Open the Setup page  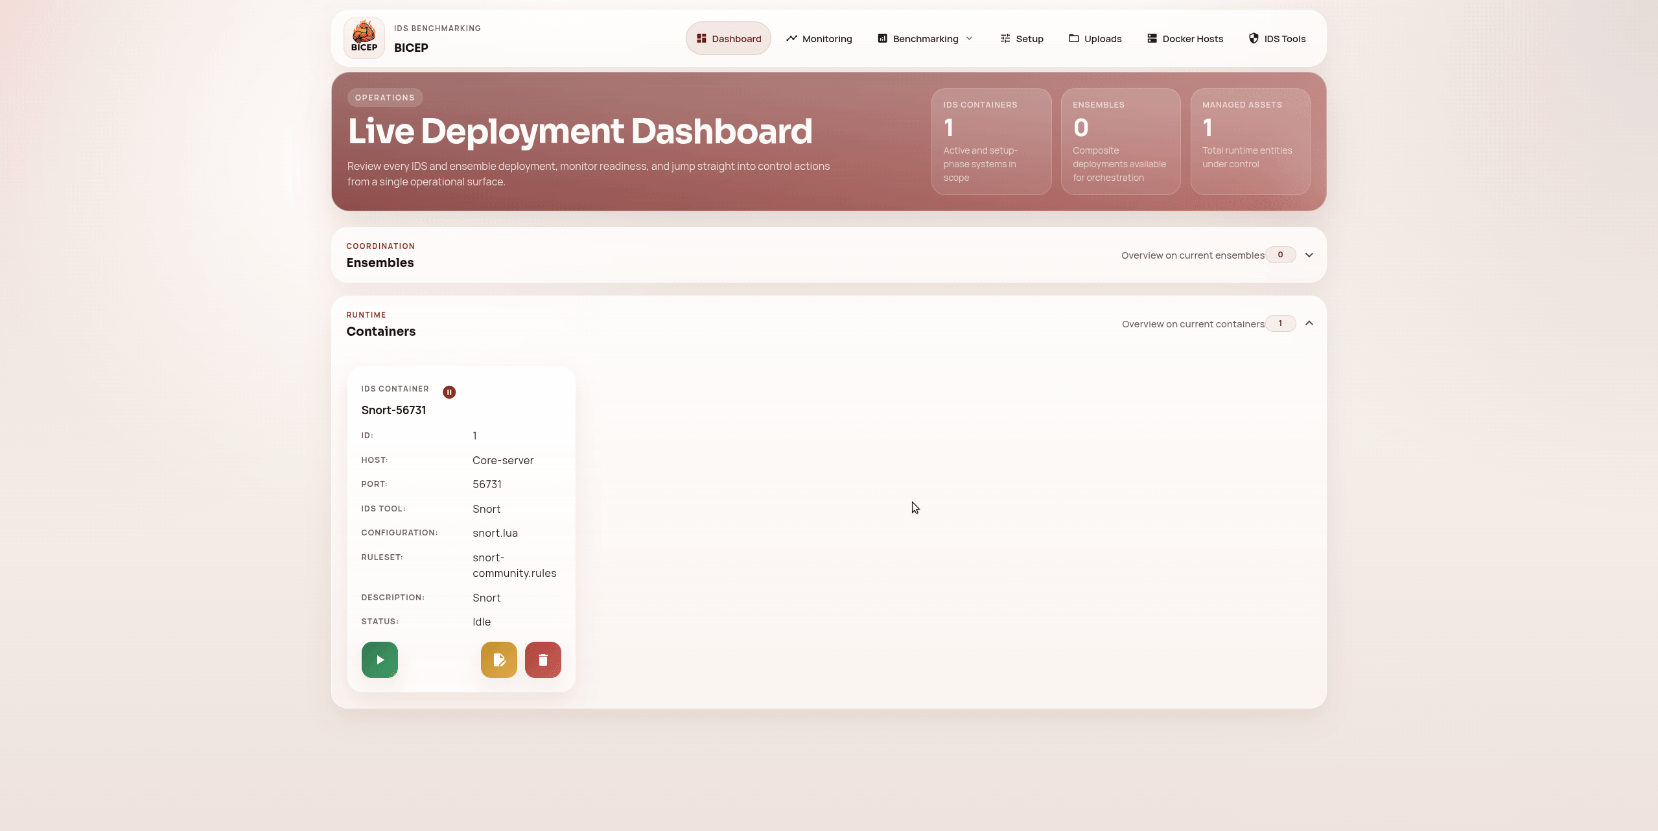point(1021,38)
